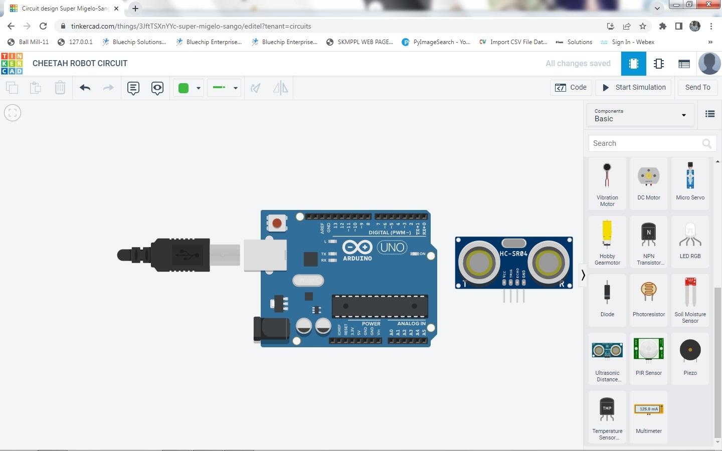Toggle components list view icon
The image size is (722, 451).
pos(710,114)
